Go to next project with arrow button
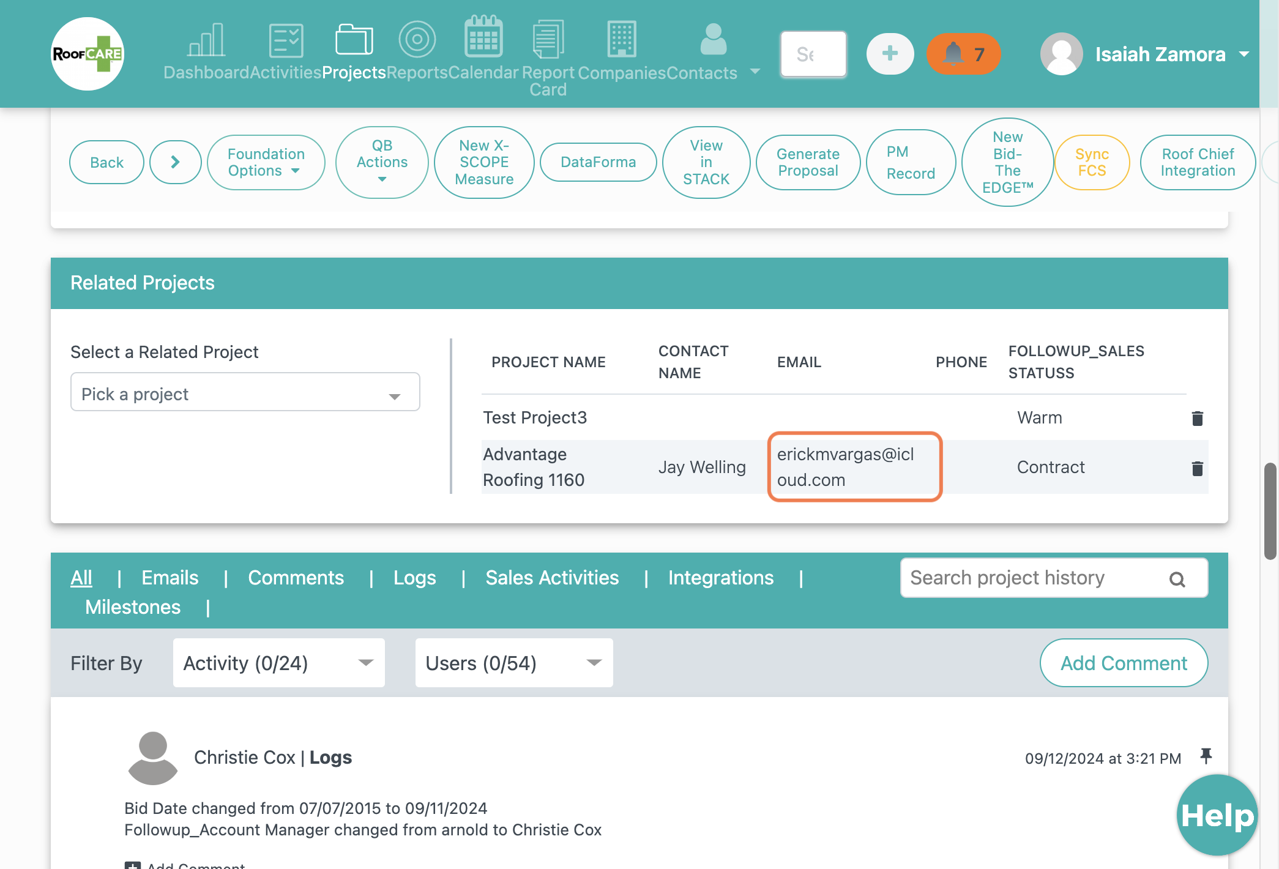Viewport: 1279px width, 869px height. [176, 162]
